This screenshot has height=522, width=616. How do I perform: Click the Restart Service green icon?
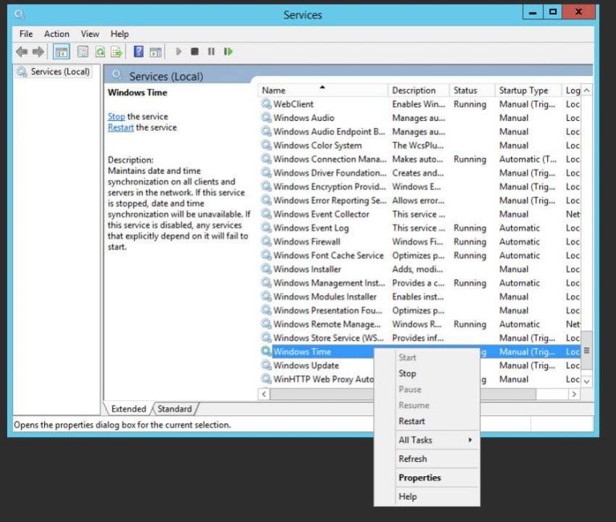click(x=229, y=51)
